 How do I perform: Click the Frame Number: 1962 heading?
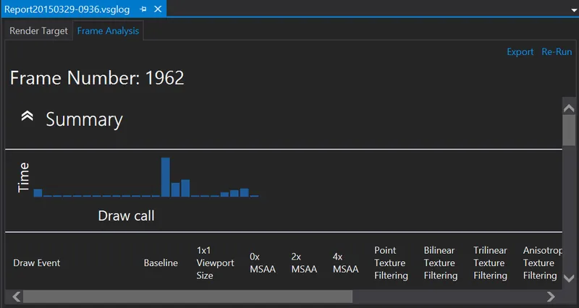(97, 78)
